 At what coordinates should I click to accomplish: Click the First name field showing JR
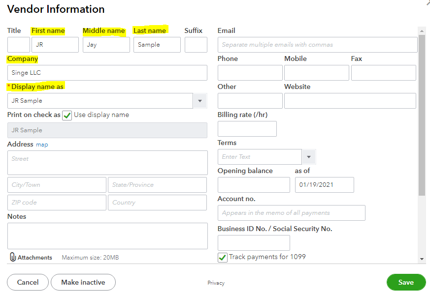(55, 44)
